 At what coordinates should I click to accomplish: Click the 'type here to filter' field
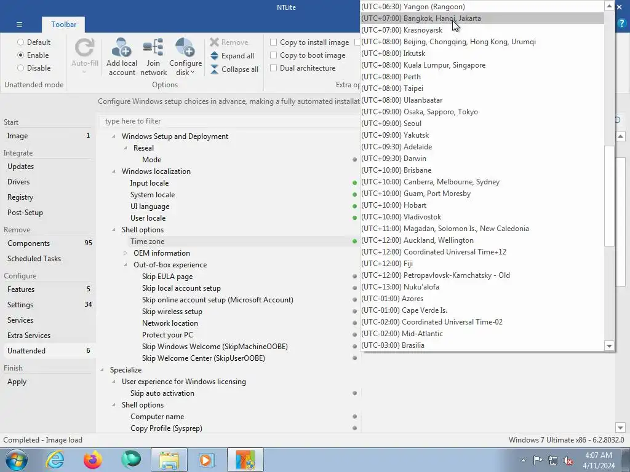tap(229, 121)
